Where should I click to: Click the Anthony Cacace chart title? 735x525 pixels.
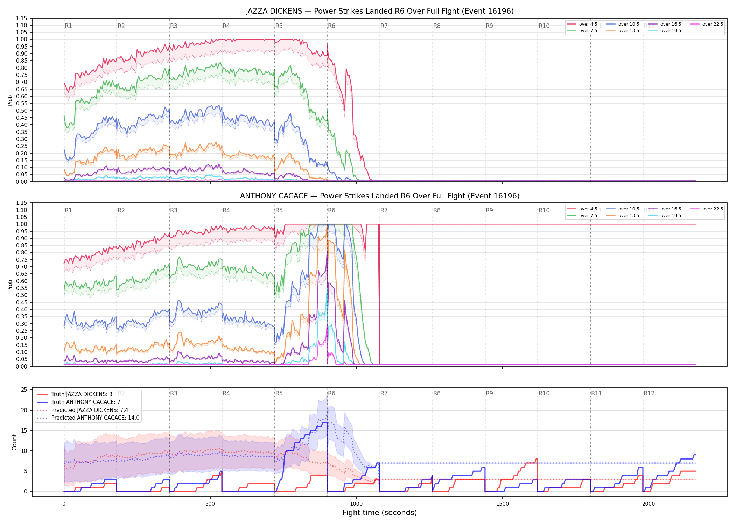point(380,196)
